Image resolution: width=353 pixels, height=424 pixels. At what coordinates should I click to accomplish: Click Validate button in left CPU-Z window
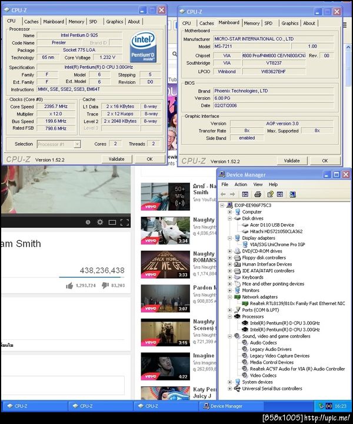pos(116,159)
